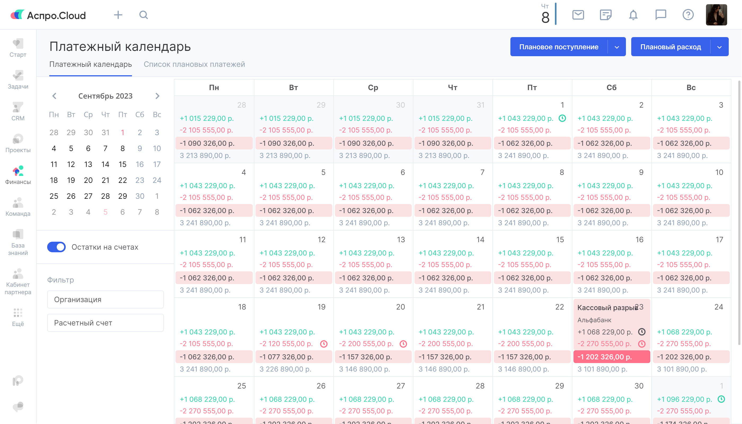Click the plus add icon in header
Image resolution: width=742 pixels, height=424 pixels.
point(118,15)
